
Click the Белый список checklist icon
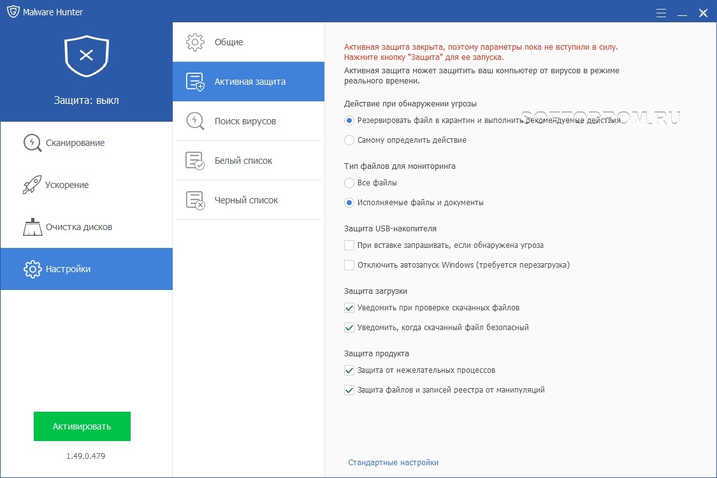(195, 161)
